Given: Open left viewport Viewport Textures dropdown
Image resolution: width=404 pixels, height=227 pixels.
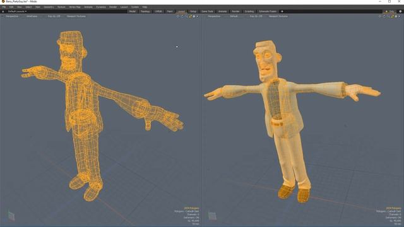Looking at the screenshot, I should pos(76,16).
